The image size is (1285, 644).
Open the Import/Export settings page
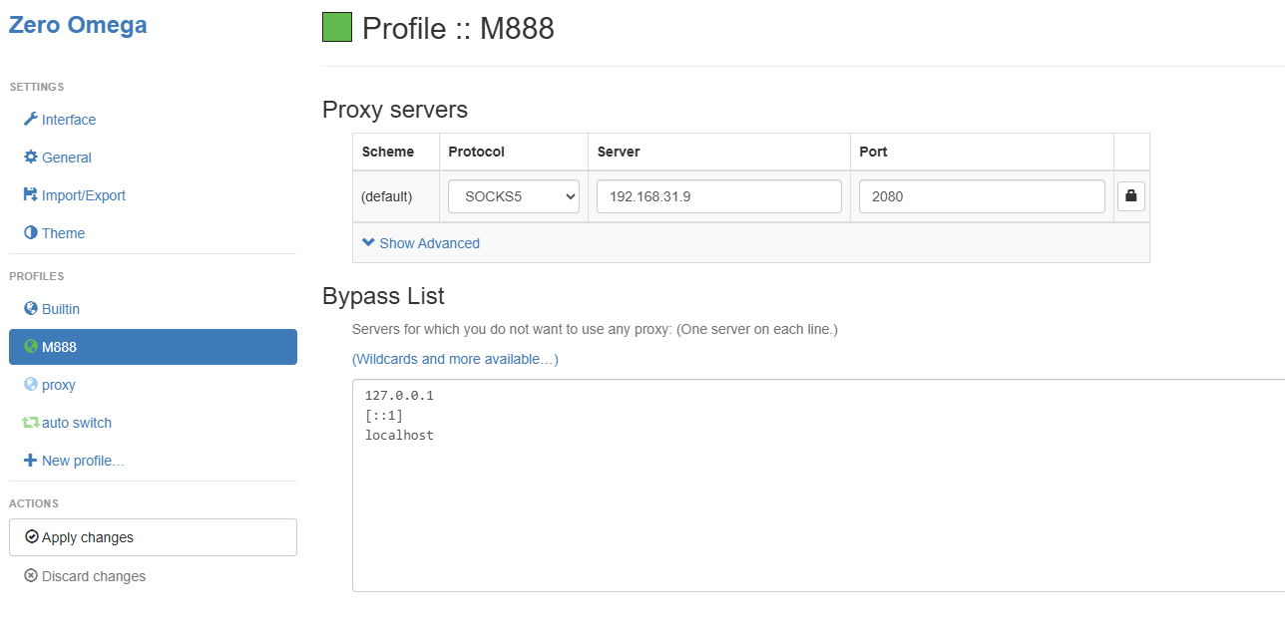click(83, 195)
